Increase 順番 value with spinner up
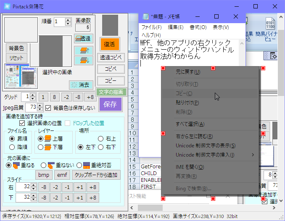 tap(68, 20)
